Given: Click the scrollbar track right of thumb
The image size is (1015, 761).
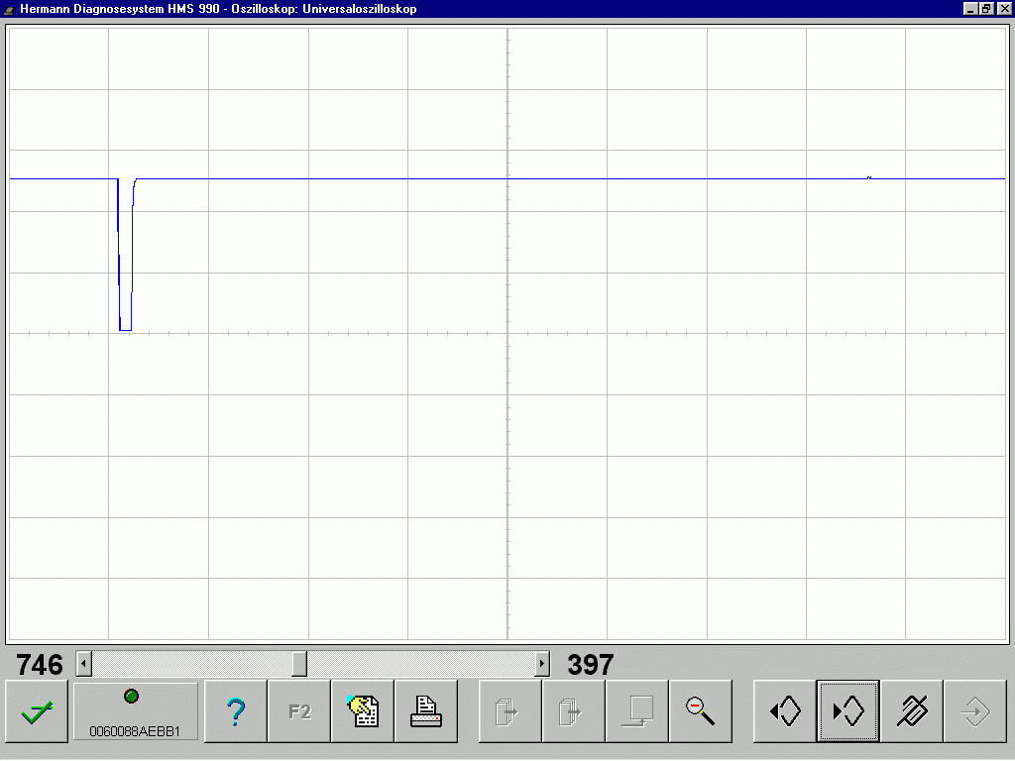Looking at the screenshot, I should point(420,664).
